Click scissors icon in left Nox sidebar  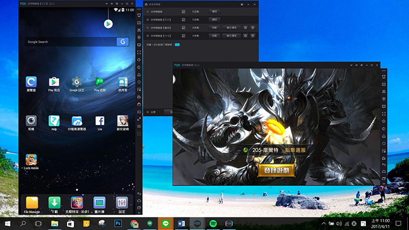click(x=139, y=30)
